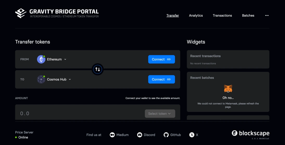This screenshot has height=145, width=285.
Task: Click the Recent batches widget heading
Action: (x=202, y=78)
